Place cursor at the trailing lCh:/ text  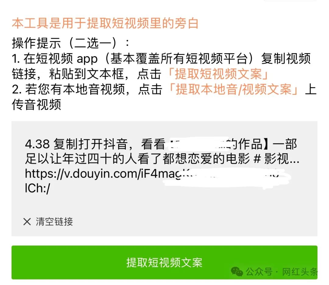pyautogui.click(x=37, y=188)
